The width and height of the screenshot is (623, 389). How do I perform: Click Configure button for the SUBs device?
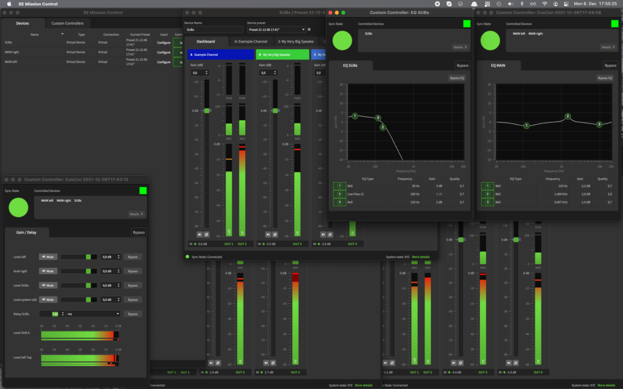[164, 43]
